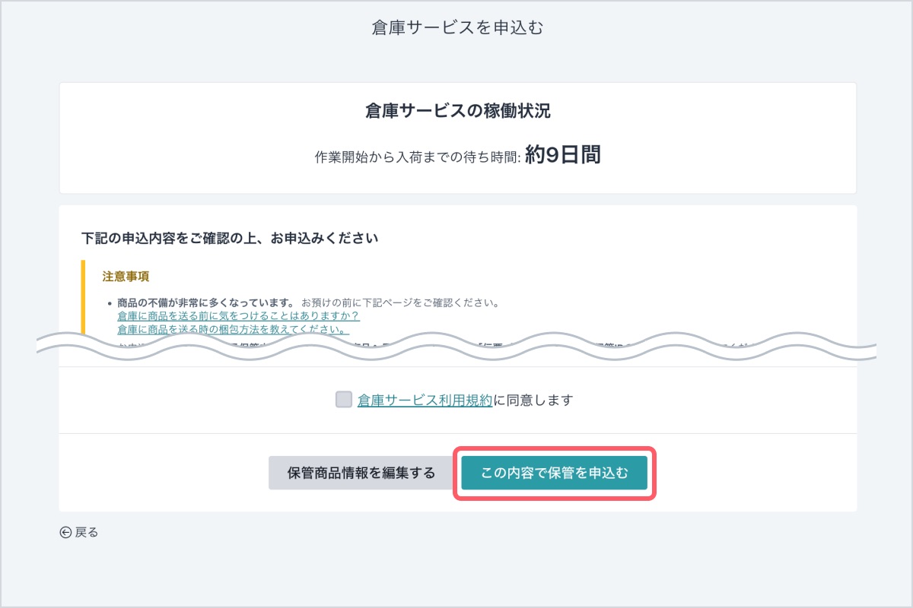Click the この内容で保管を申込む button

pos(555,473)
